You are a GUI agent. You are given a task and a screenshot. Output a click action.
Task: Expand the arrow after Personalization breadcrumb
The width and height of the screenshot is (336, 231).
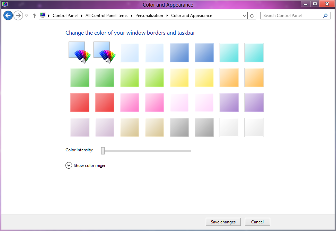click(x=167, y=16)
